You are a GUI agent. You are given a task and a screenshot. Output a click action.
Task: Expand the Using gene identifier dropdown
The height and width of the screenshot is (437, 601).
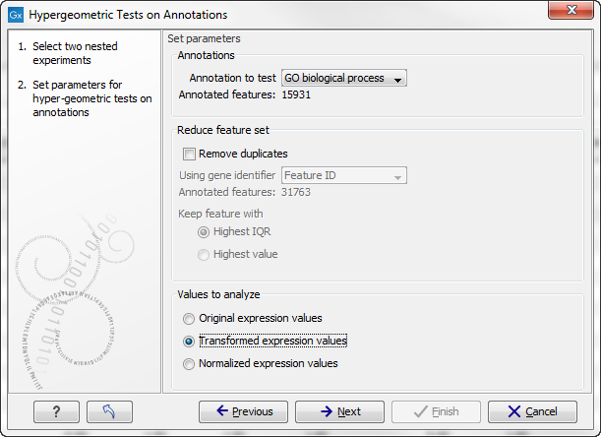click(344, 175)
